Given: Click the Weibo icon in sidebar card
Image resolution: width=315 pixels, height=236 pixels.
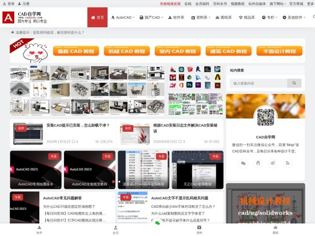Looking at the screenshot, I should (x=272, y=163).
